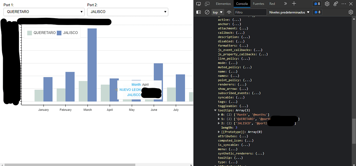
Task: Click the tall March JALISCO bar
Action: [92, 65]
